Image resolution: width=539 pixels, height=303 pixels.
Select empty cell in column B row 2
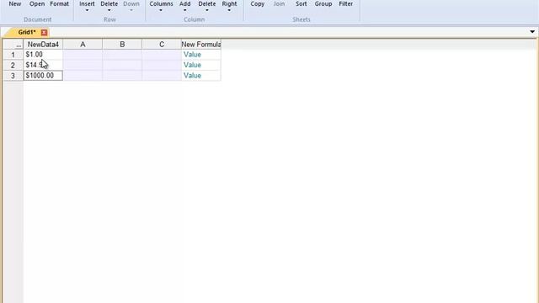(122, 66)
